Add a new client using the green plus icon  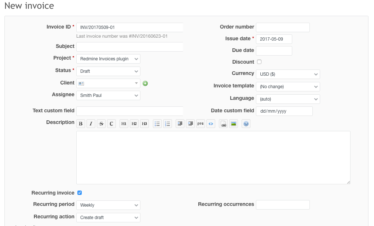click(x=145, y=83)
